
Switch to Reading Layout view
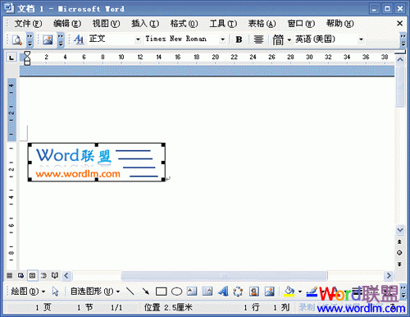pyautogui.click(x=55, y=275)
